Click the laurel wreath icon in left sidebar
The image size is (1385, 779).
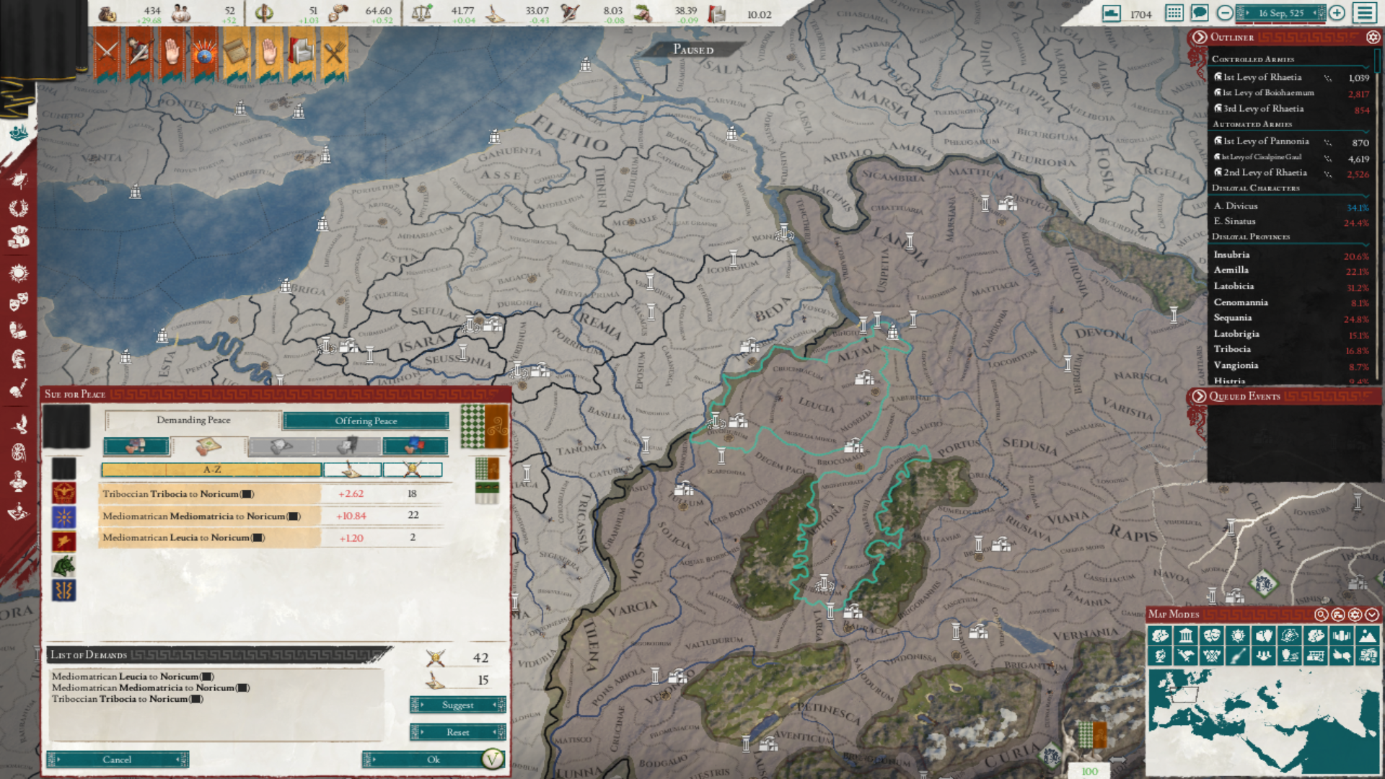coord(18,208)
